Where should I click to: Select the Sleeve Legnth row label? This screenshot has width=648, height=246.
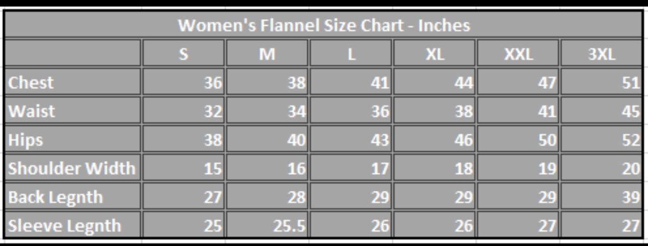pos(73,226)
